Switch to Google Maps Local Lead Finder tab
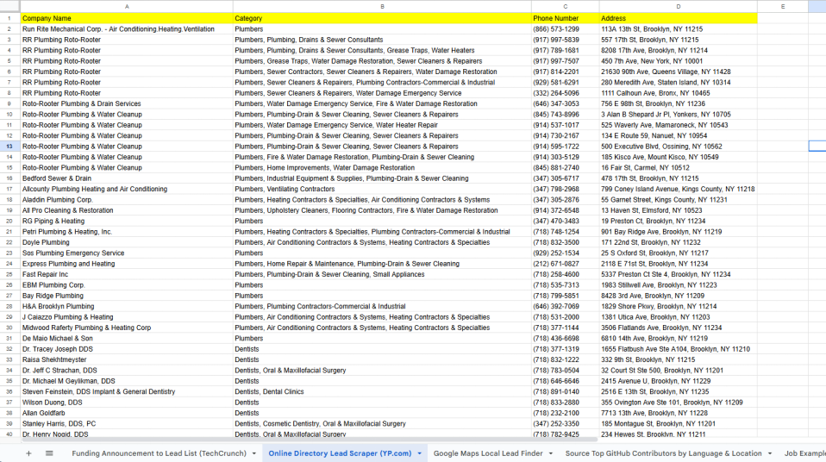The image size is (826, 462). point(487,453)
